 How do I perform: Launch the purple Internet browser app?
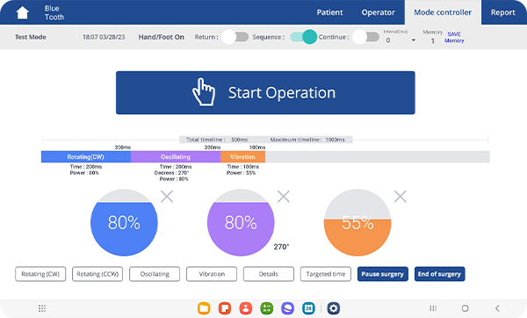287,308
